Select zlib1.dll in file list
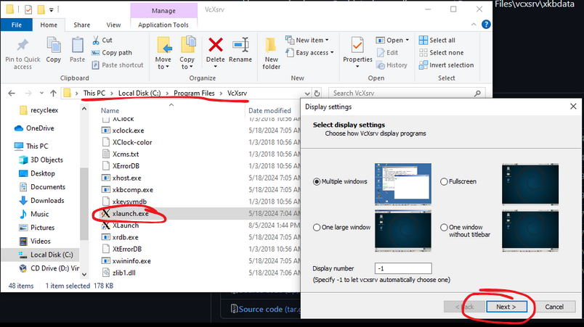Screen dimensions: 584x327 coord(123,273)
